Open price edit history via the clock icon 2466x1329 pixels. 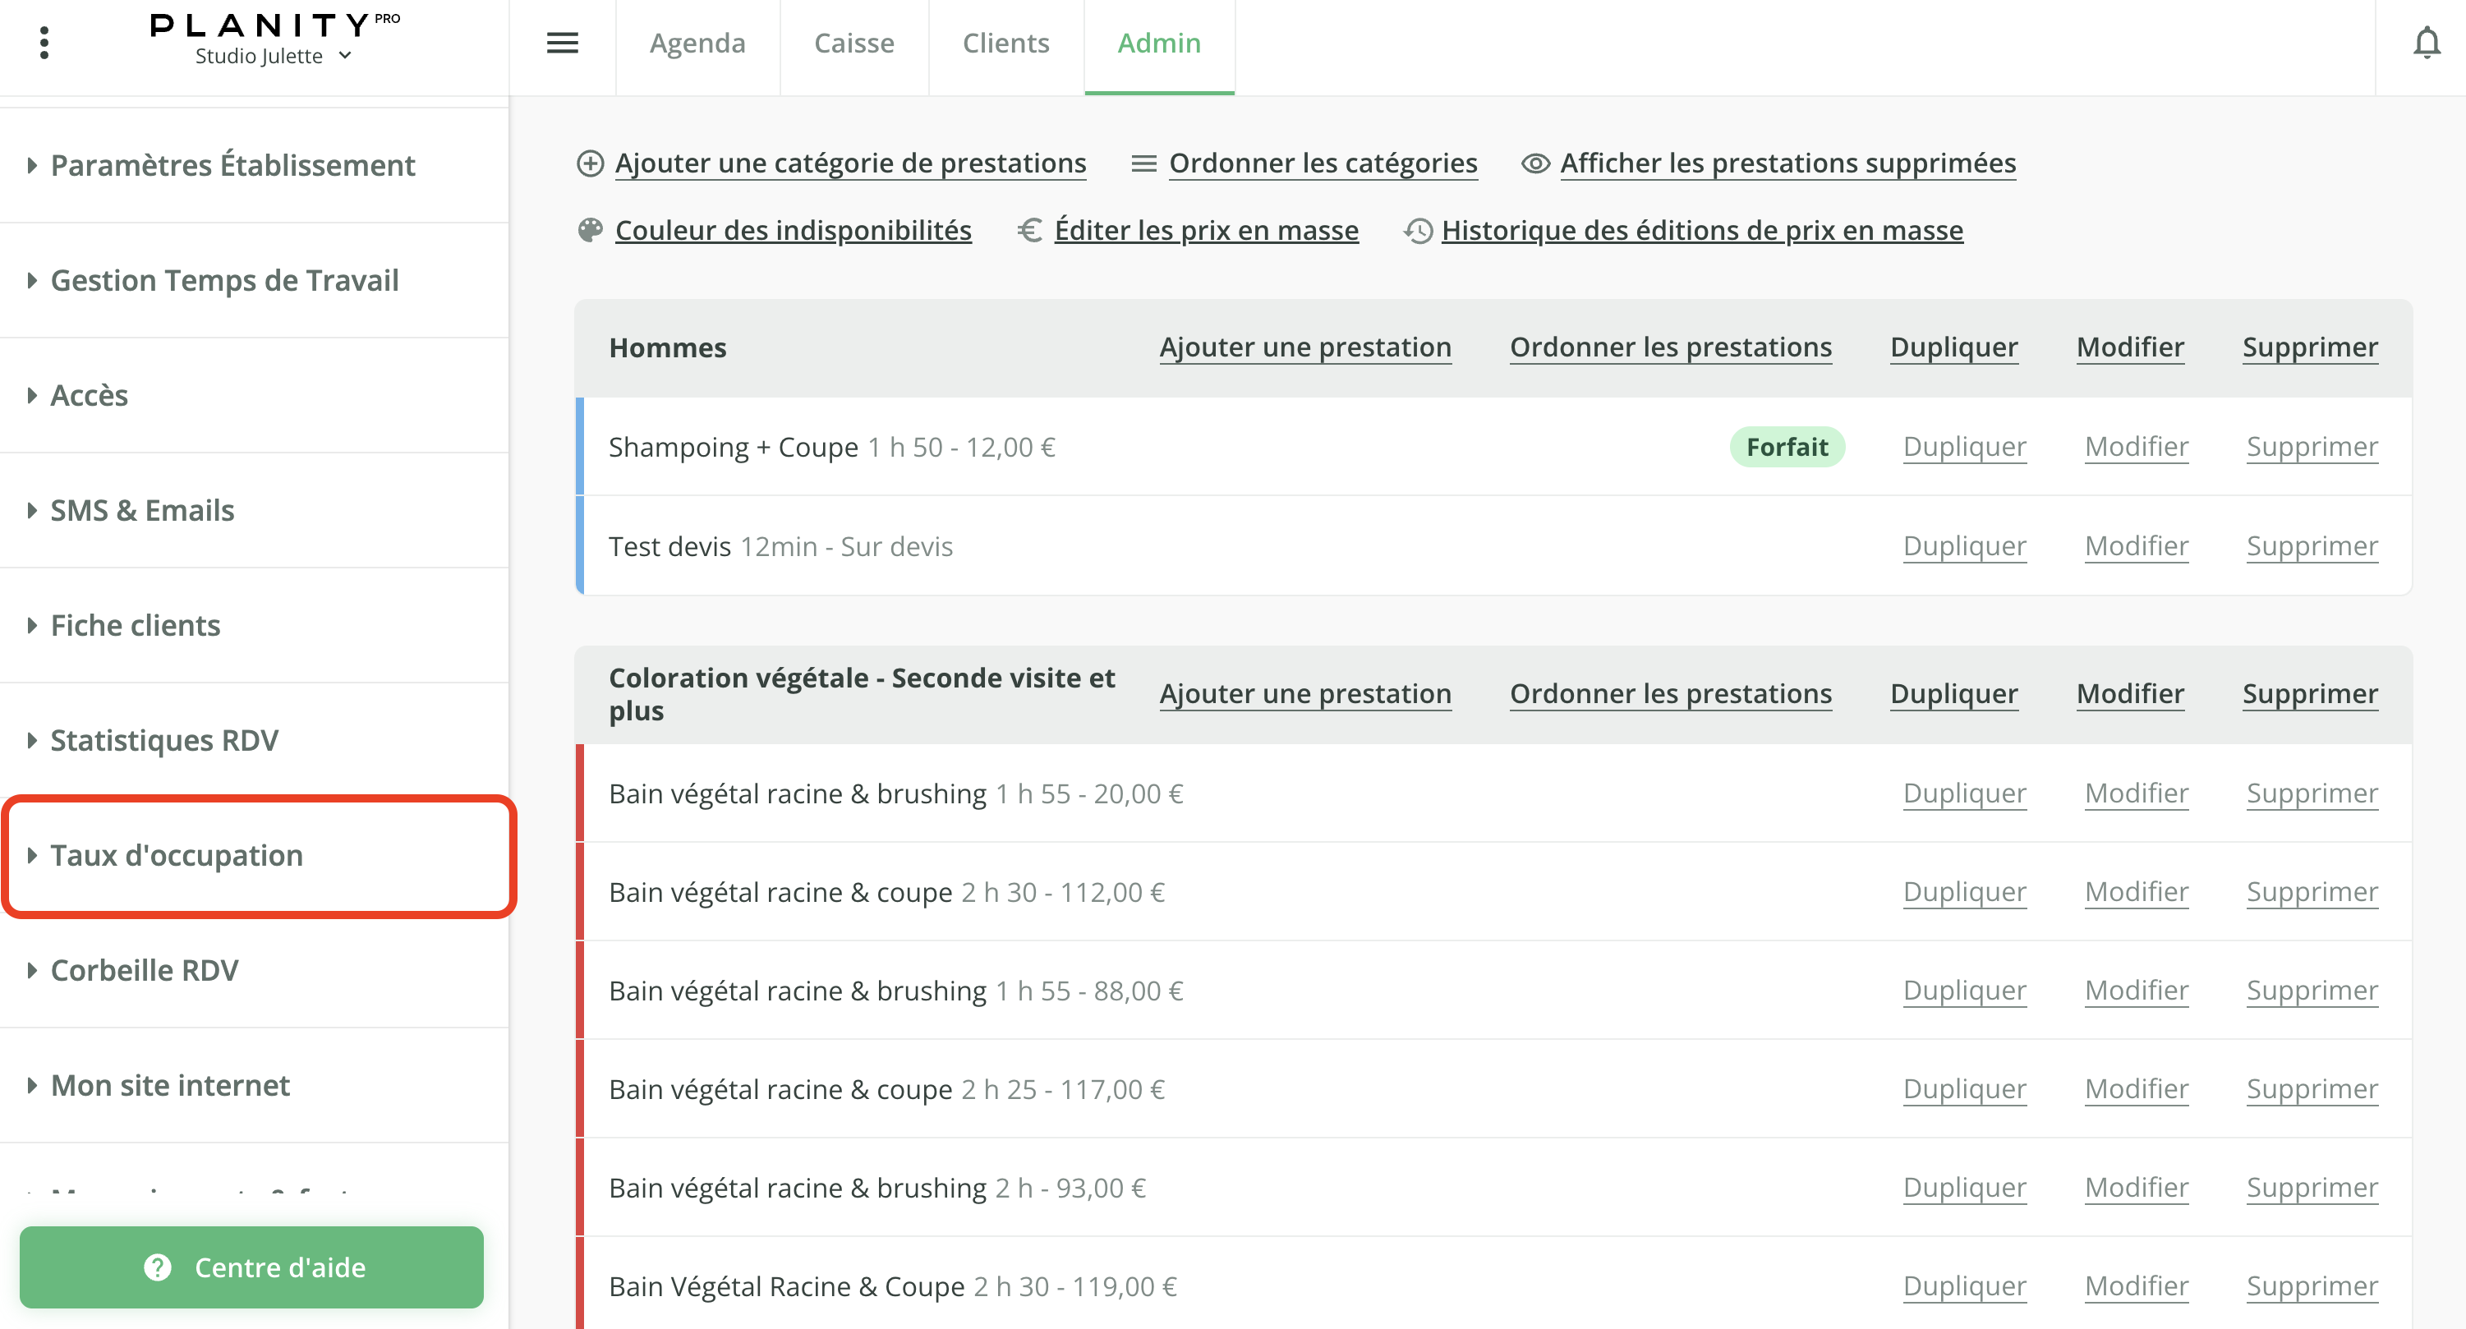[x=1419, y=230]
